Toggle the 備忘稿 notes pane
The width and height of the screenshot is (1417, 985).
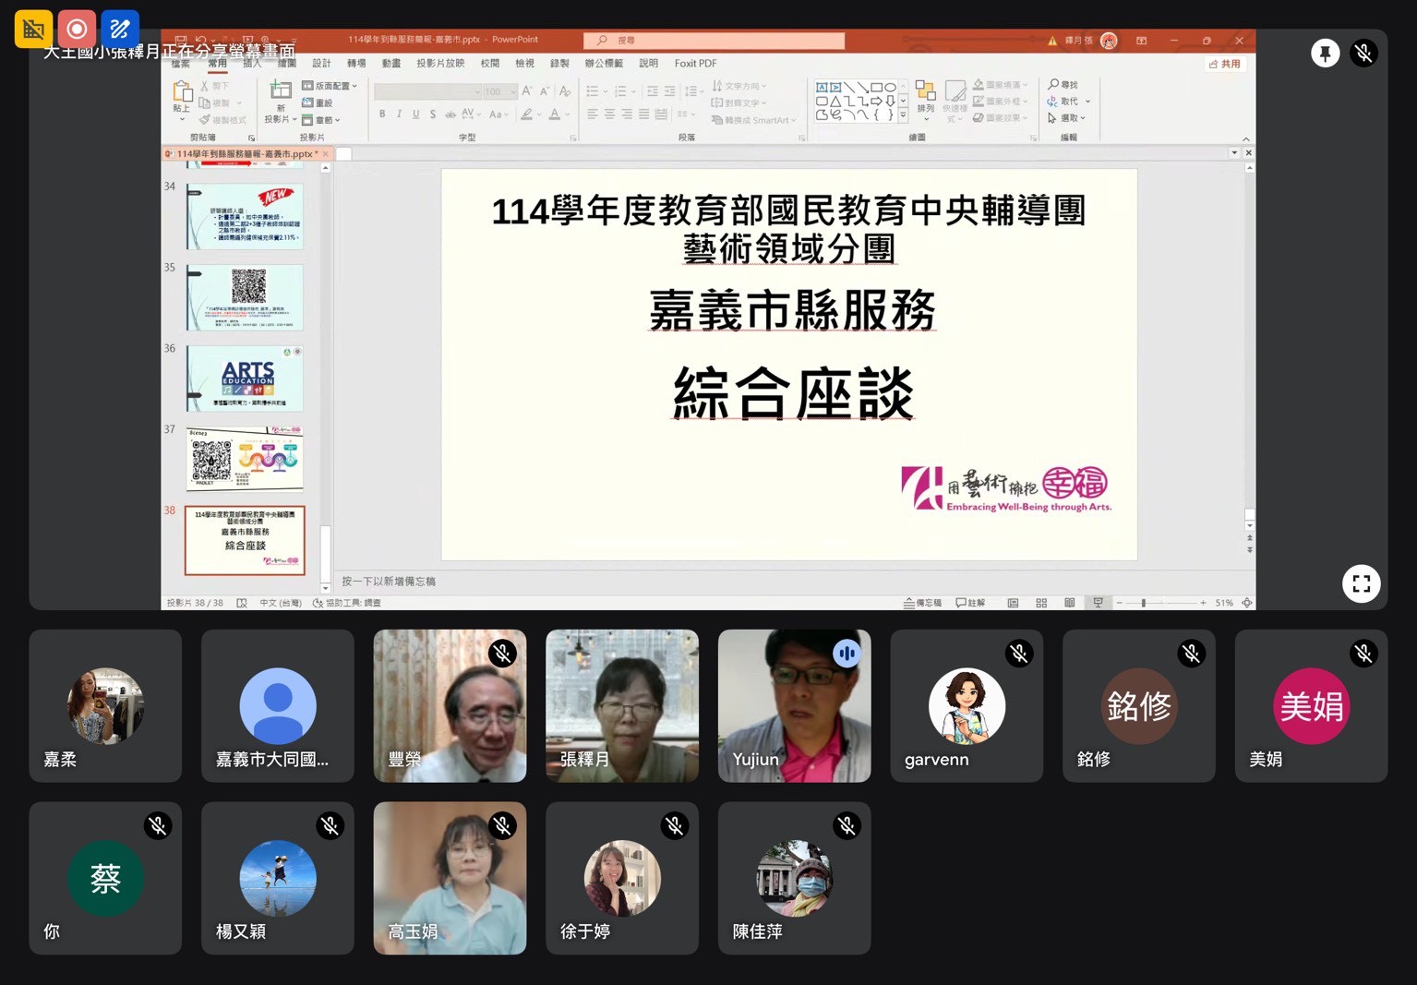(922, 603)
